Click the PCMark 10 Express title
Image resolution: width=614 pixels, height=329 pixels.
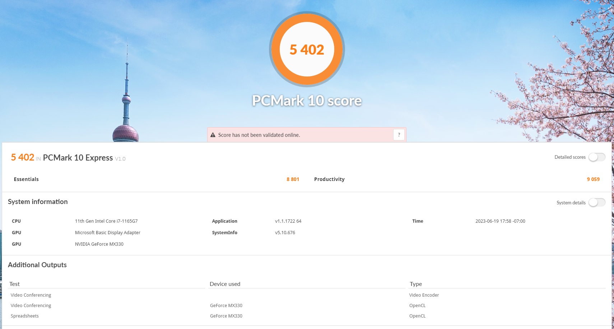78,158
